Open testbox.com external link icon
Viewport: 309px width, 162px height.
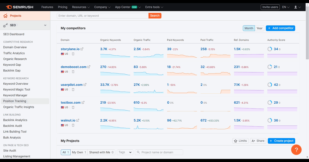(83, 102)
